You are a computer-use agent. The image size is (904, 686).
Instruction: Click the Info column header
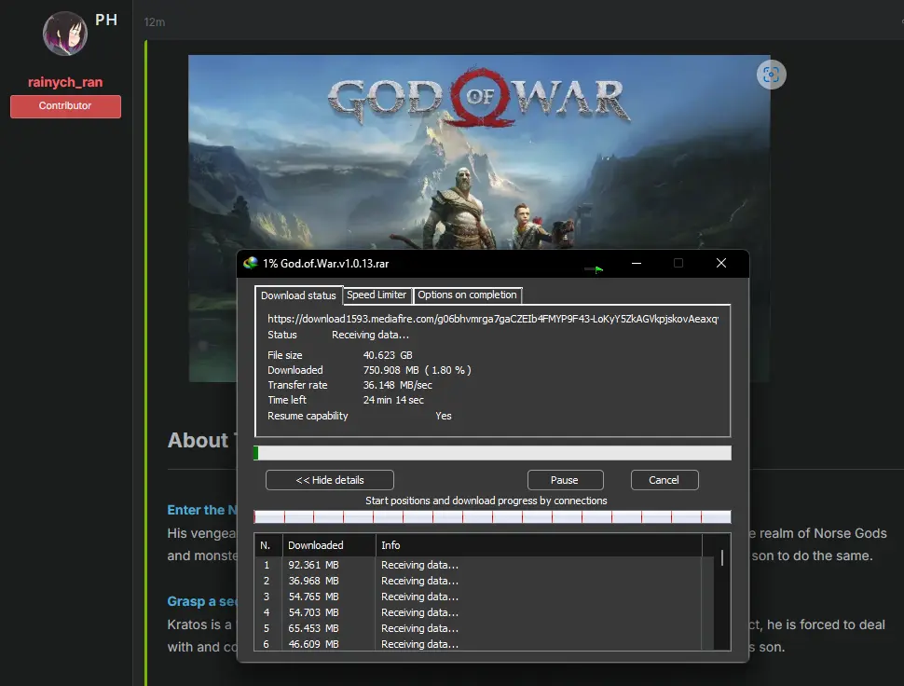point(539,545)
